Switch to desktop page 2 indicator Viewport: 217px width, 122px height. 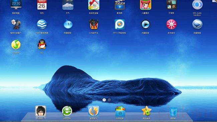[x=109, y=100]
